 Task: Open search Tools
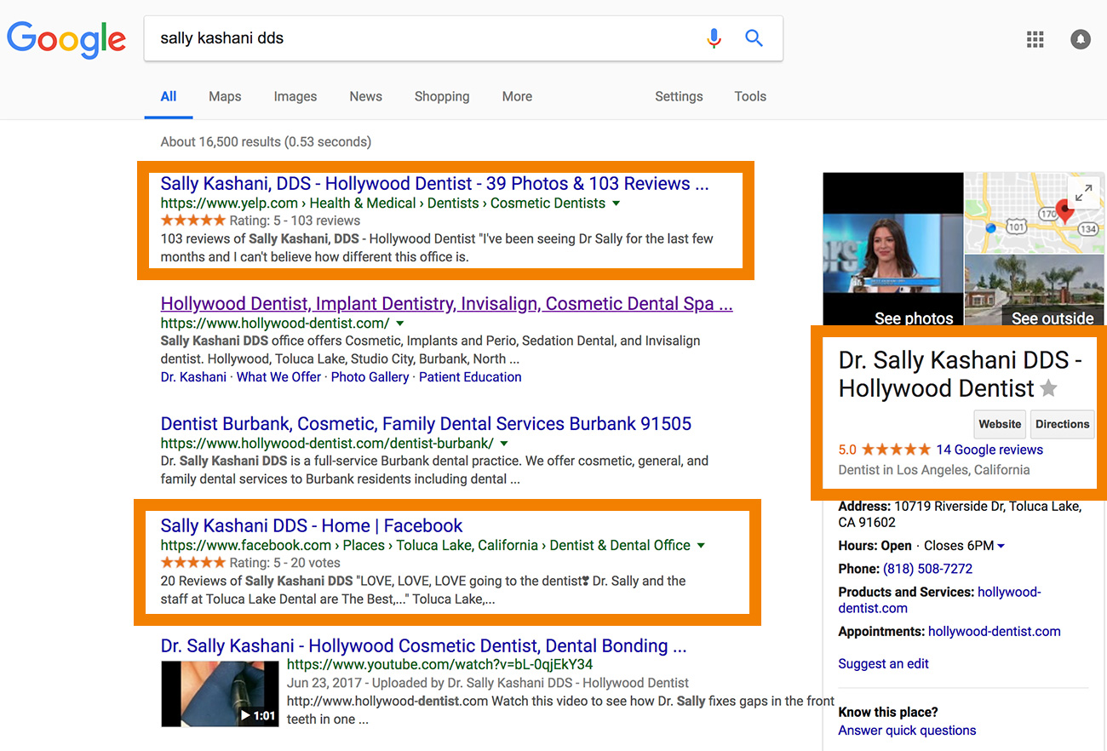(750, 96)
